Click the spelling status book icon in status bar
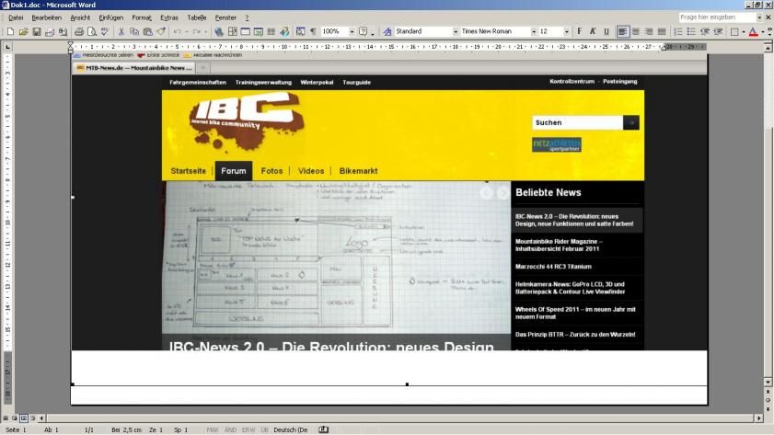 coord(323,429)
